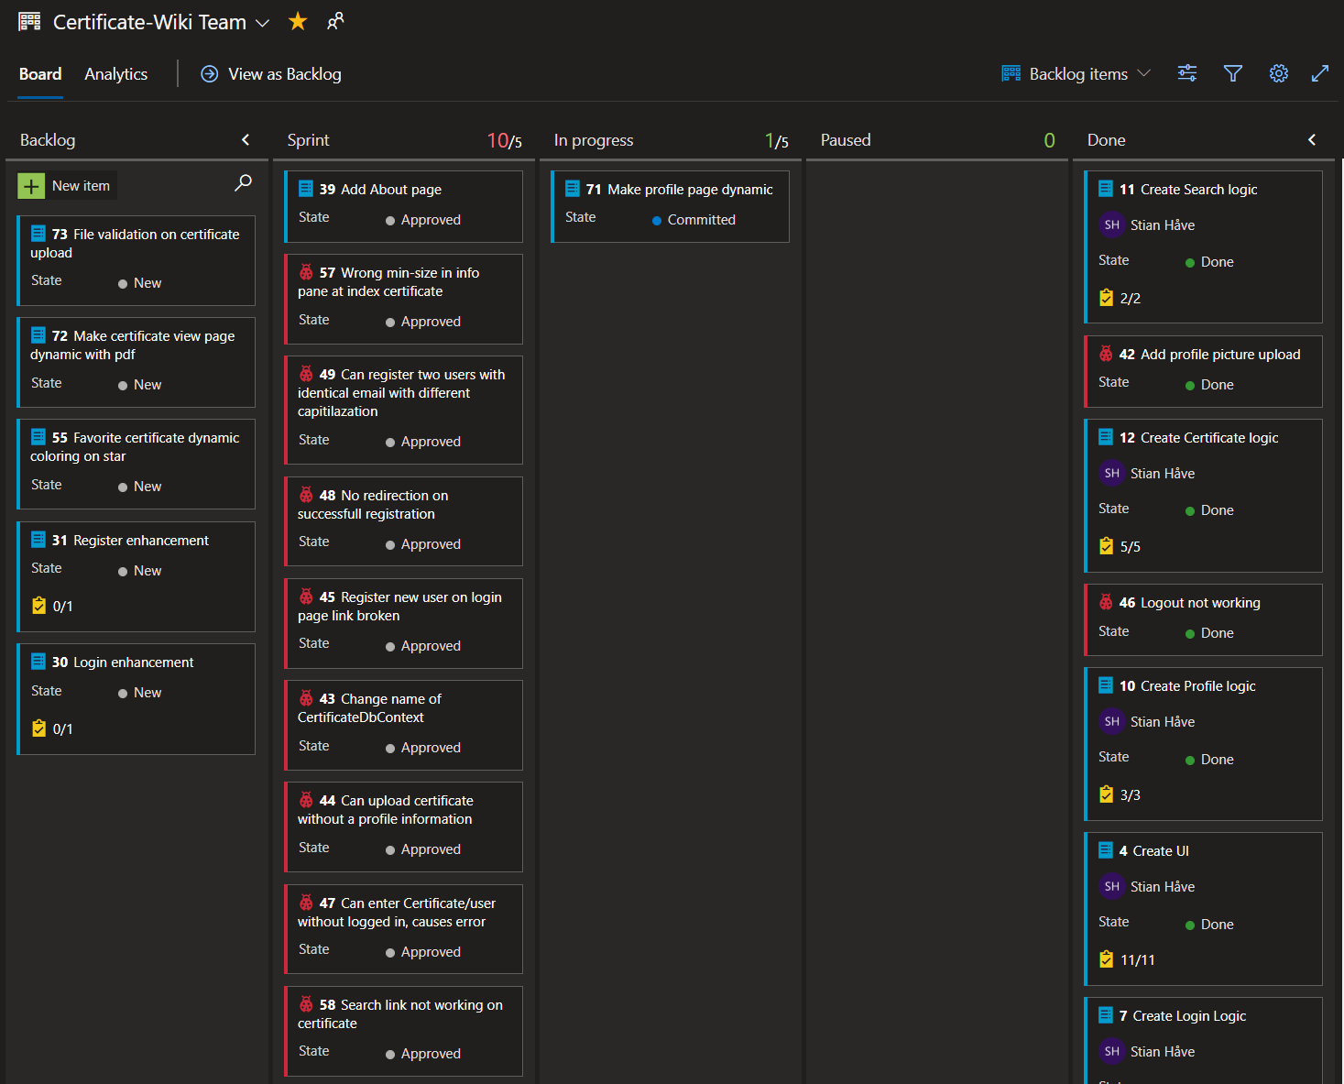1344x1084 pixels.
Task: Click SH avatar on Create Profile logic
Action: [1111, 721]
